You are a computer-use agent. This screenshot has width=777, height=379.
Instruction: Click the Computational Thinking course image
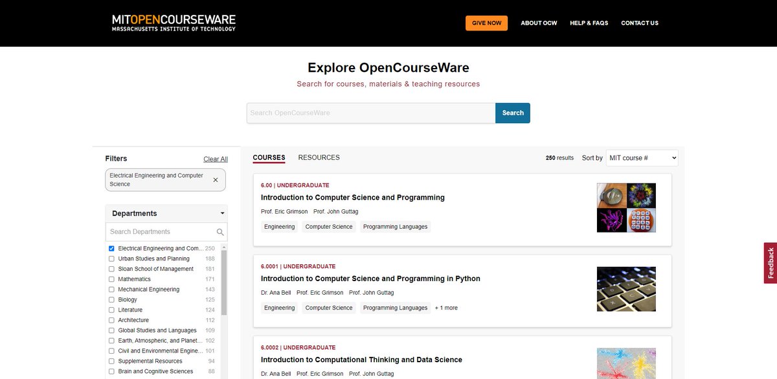pyautogui.click(x=625, y=364)
